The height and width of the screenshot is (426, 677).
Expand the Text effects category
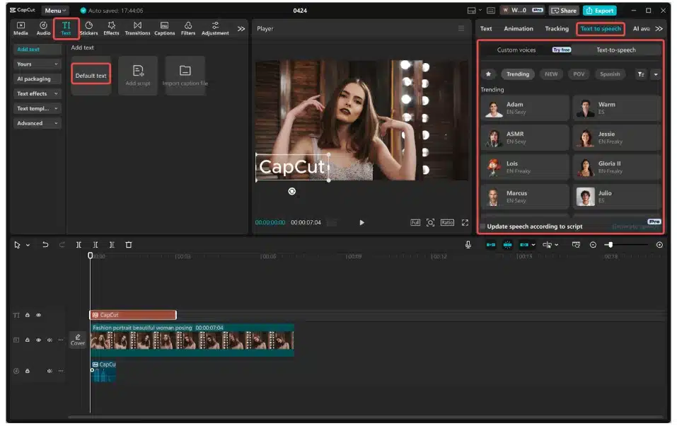(x=37, y=93)
